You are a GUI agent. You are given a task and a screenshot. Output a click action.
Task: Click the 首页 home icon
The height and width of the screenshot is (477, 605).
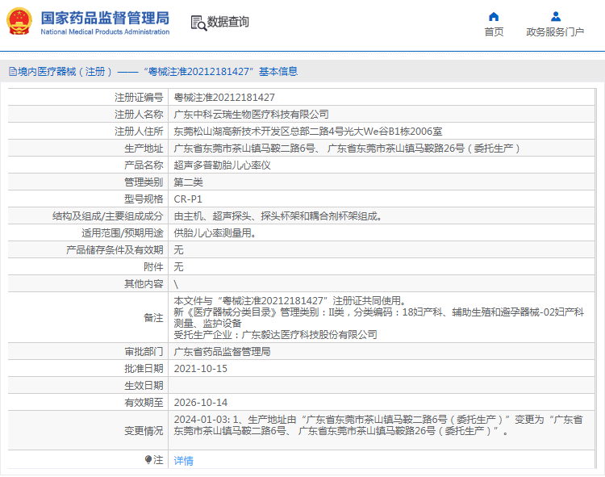(x=494, y=17)
